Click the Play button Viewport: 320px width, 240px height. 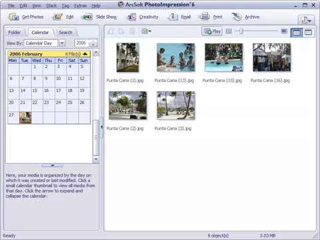[212, 31]
